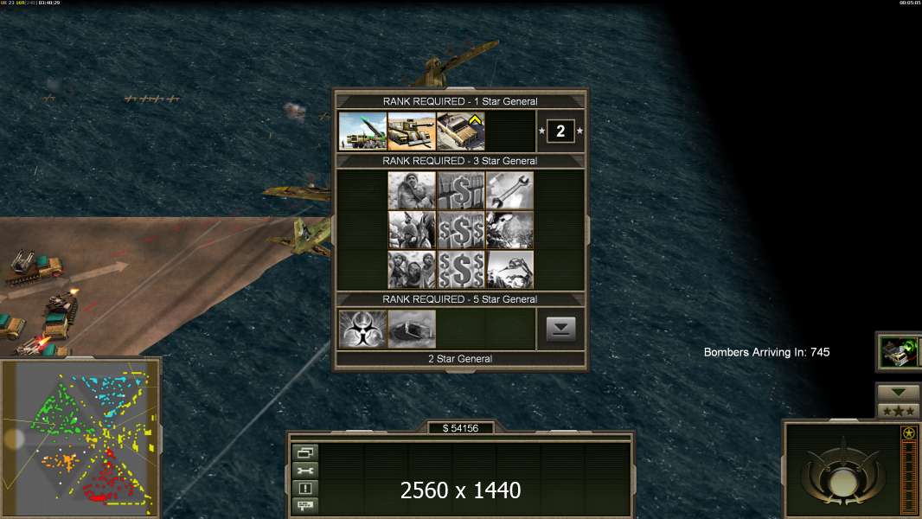Select the three rebels Ambush level three
Screen dimensions: 922x519
pos(412,270)
